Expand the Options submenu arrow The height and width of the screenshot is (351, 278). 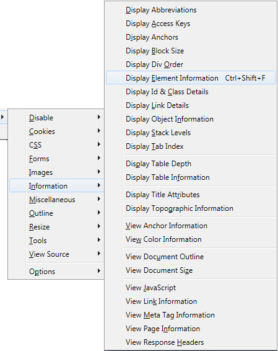tap(99, 271)
